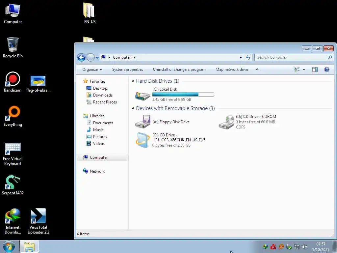
Task: Click the C: drive capacity bar
Action: click(183, 94)
